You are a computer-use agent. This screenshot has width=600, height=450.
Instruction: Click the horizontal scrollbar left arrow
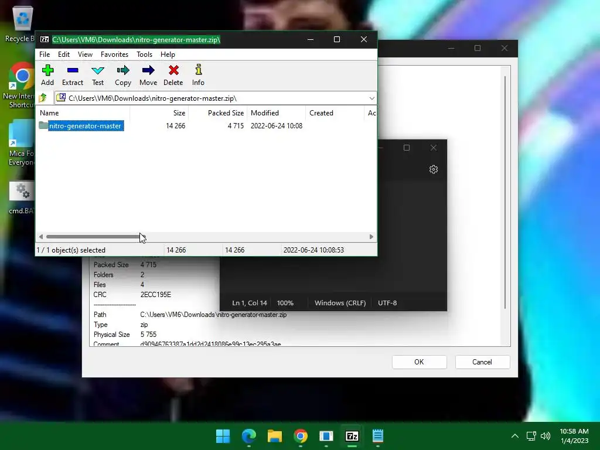(x=41, y=237)
